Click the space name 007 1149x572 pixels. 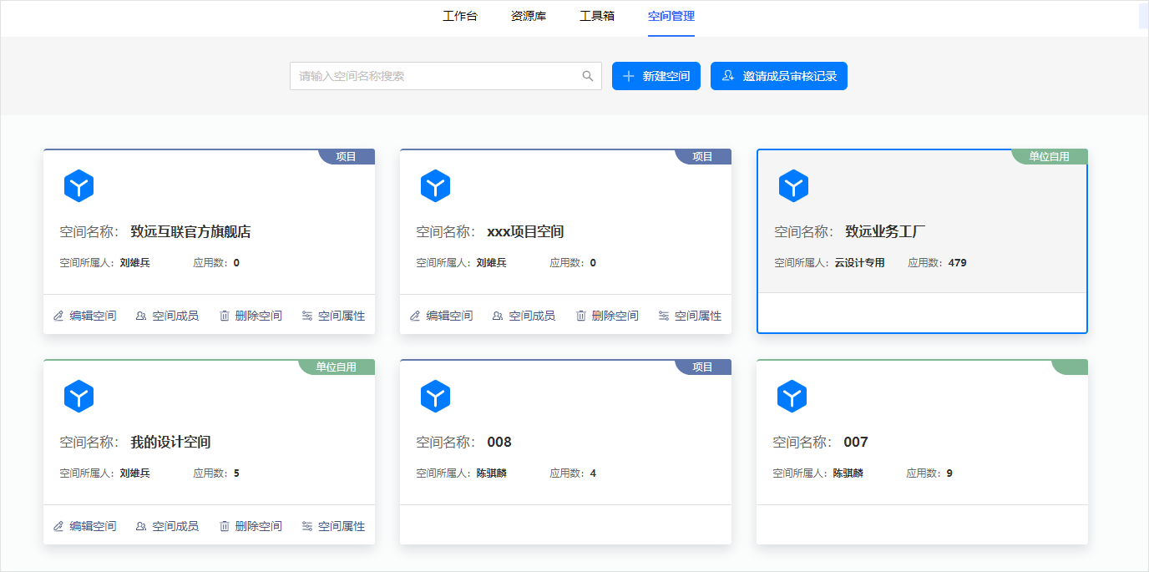(x=856, y=443)
